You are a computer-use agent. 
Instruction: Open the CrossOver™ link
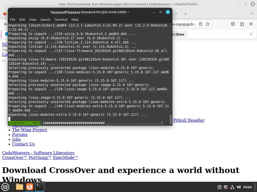tap(15, 157)
